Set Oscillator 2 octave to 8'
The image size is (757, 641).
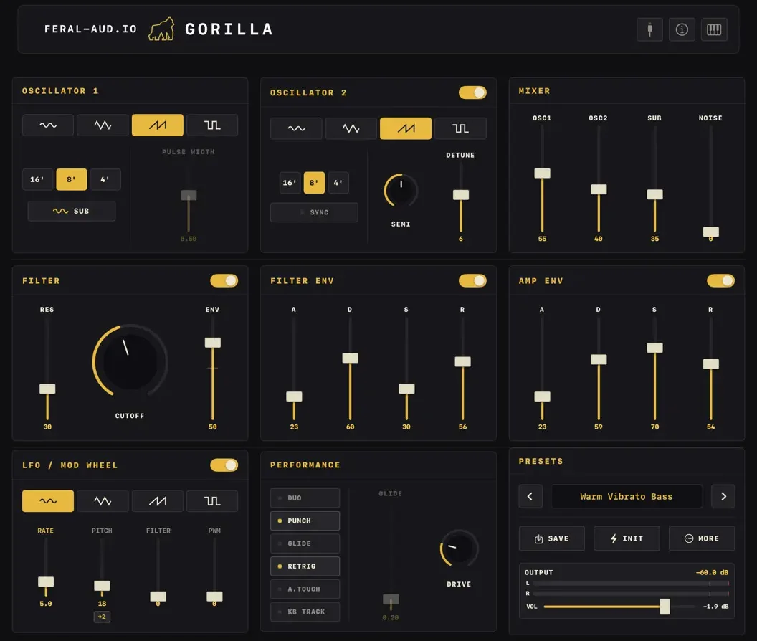coord(314,183)
